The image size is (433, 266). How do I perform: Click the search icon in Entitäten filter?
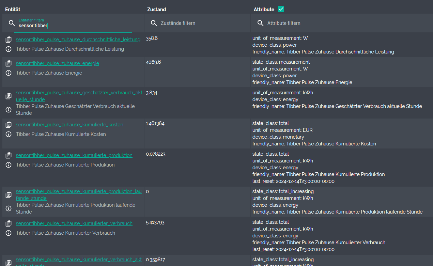(12, 23)
